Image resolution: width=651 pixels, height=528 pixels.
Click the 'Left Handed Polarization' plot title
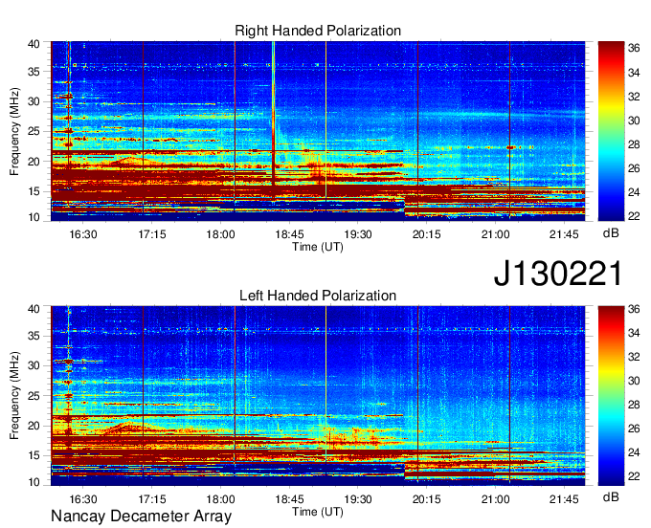point(318,296)
